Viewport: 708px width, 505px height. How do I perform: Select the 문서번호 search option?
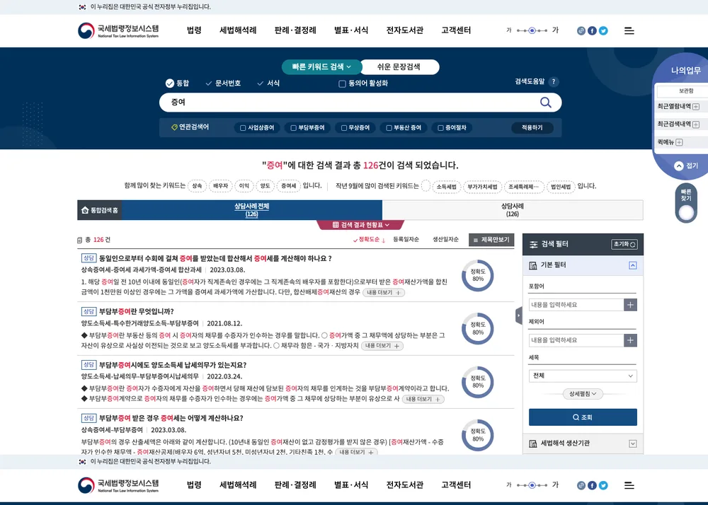click(x=223, y=83)
